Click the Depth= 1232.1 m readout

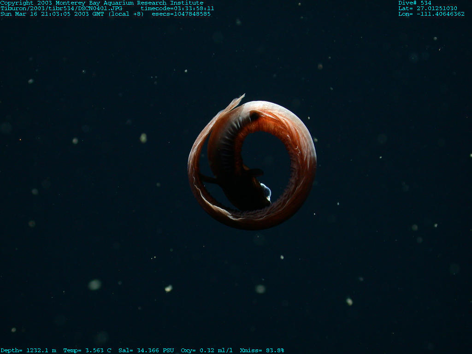tap(29, 350)
